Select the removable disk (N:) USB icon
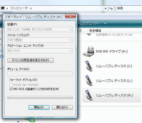 pyautogui.click(x=89, y=95)
